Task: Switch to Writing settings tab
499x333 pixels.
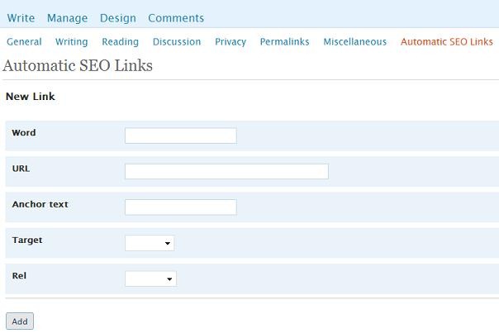Action: tap(71, 41)
